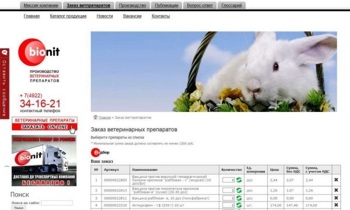
Task: Update quantity for Антидиарин row via refresh icon
Action: pyautogui.click(x=239, y=205)
